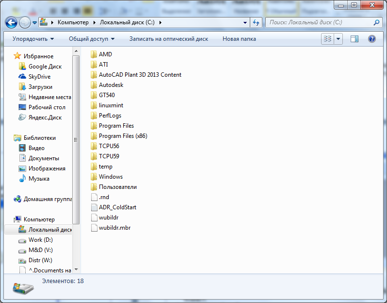Open the Общий доступ menu
Viewport: 387px width, 303px height.
[x=92, y=39]
